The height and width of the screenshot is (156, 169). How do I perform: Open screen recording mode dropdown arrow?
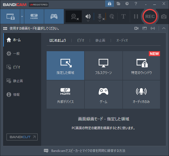[x=22, y=16]
